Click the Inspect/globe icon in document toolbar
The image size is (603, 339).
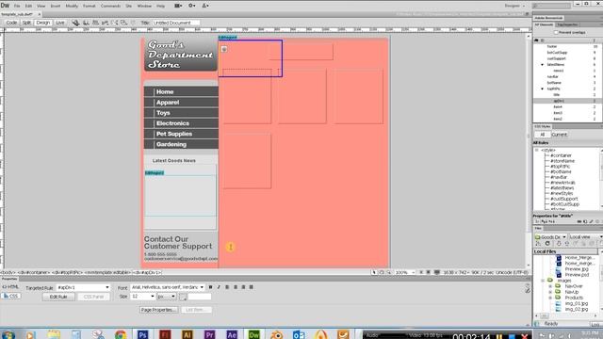point(75,23)
